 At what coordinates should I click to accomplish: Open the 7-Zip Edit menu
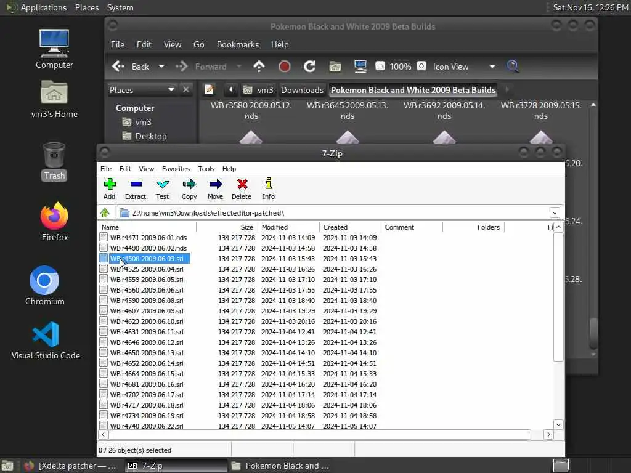[125, 169]
